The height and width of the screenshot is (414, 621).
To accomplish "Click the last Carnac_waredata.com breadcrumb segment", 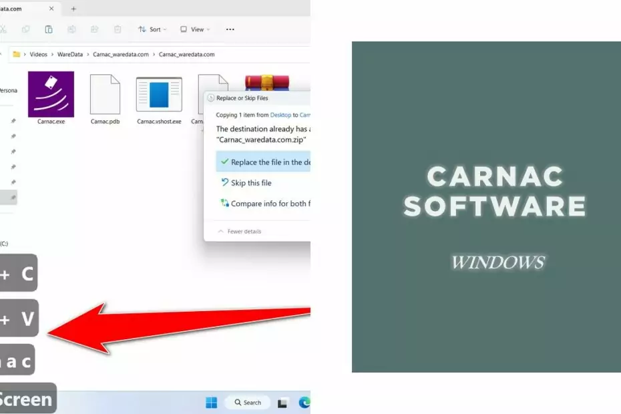I will pyautogui.click(x=186, y=54).
